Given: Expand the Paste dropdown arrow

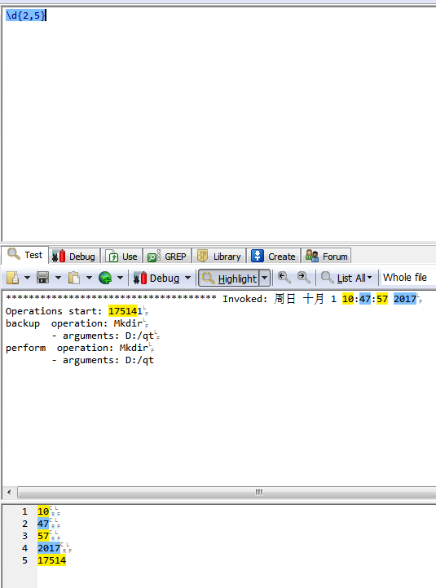Looking at the screenshot, I should pyautogui.click(x=89, y=278).
